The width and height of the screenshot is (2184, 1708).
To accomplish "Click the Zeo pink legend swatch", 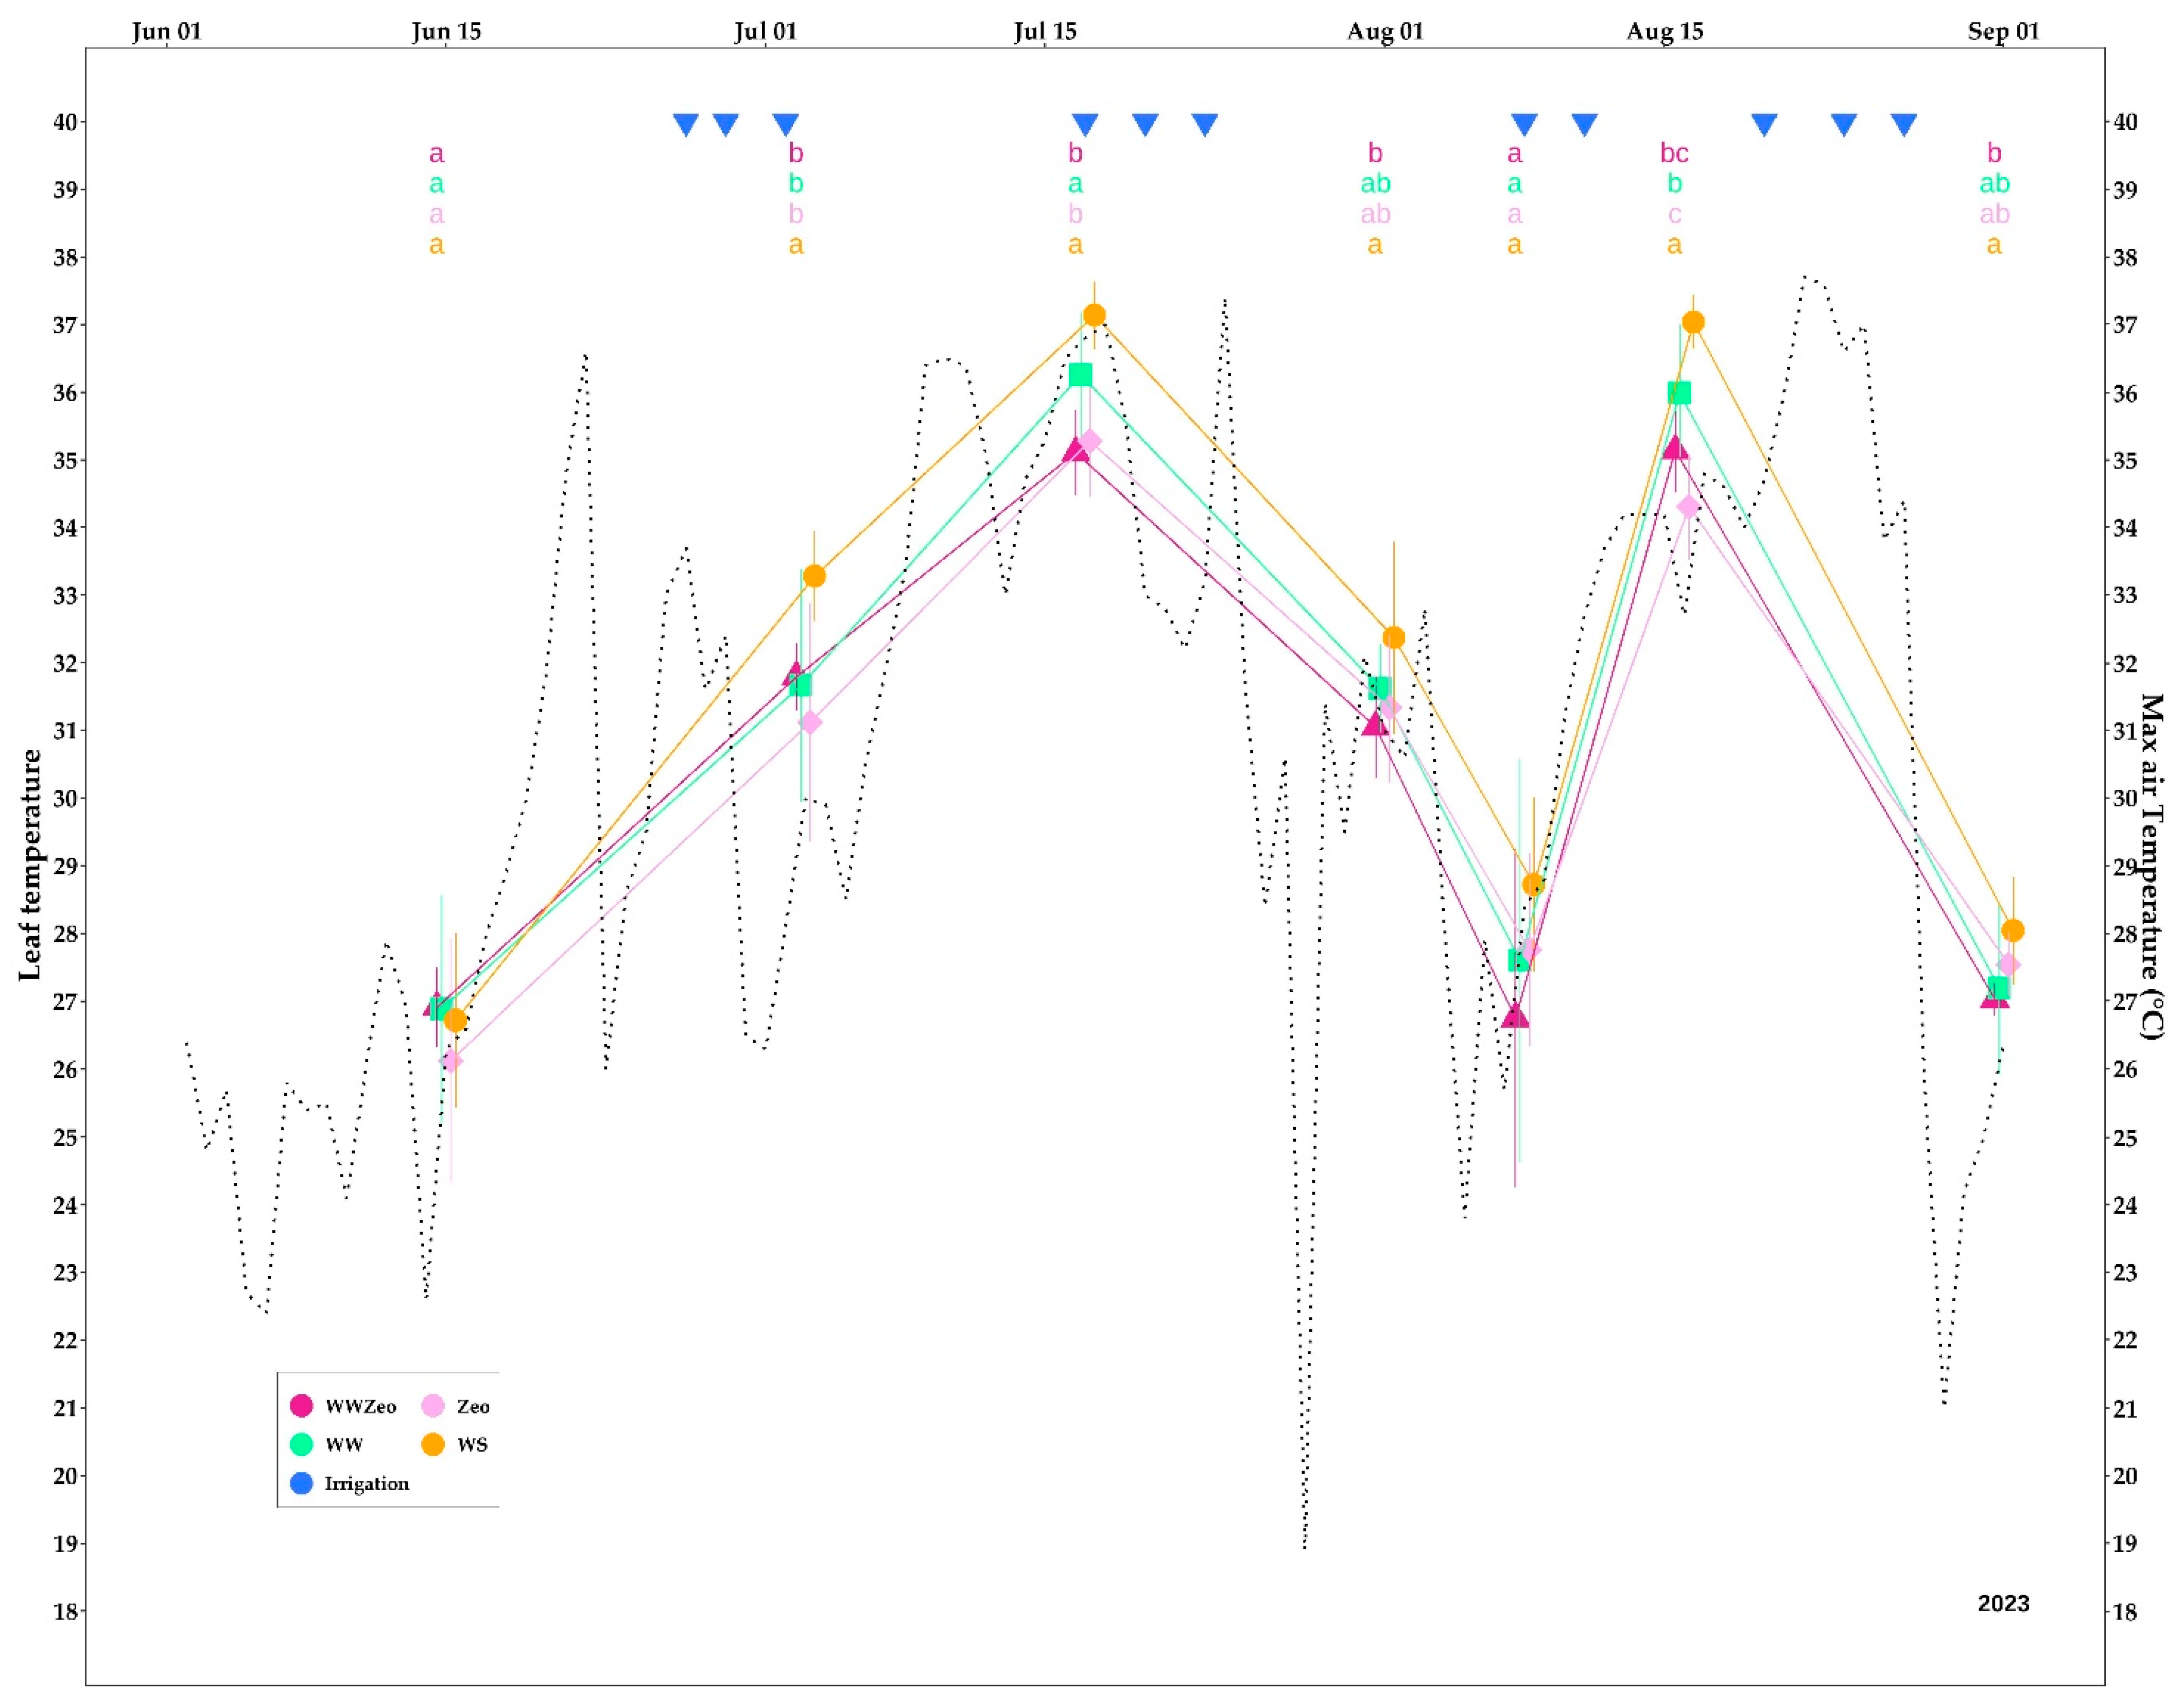I will (x=433, y=1405).
